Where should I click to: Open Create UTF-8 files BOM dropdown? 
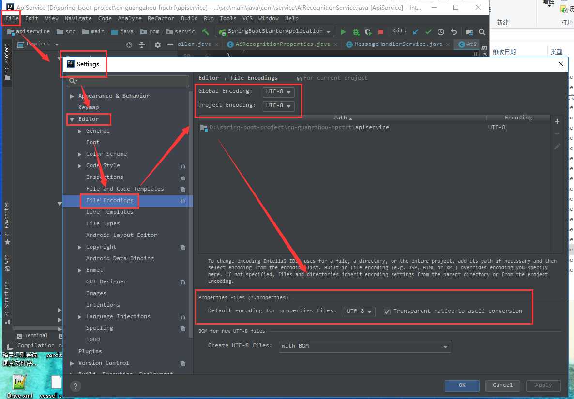pos(364,346)
